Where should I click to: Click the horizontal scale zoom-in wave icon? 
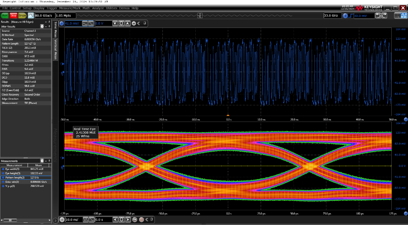click(91, 220)
